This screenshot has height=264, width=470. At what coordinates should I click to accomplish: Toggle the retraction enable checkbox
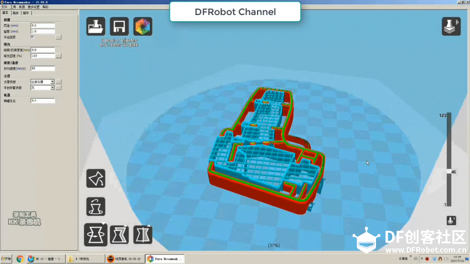(33, 37)
